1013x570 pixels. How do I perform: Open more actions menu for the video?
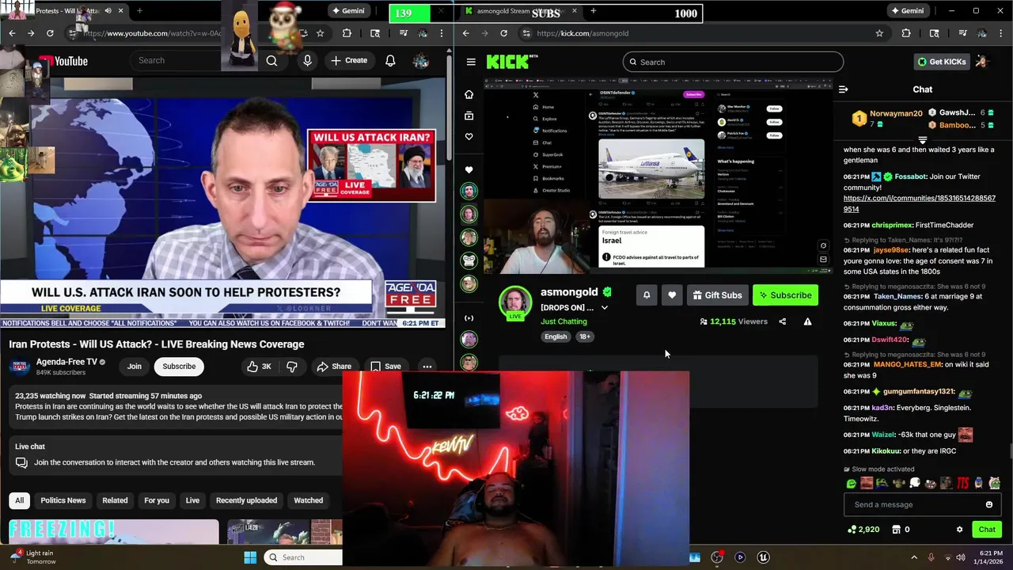pyautogui.click(x=427, y=367)
